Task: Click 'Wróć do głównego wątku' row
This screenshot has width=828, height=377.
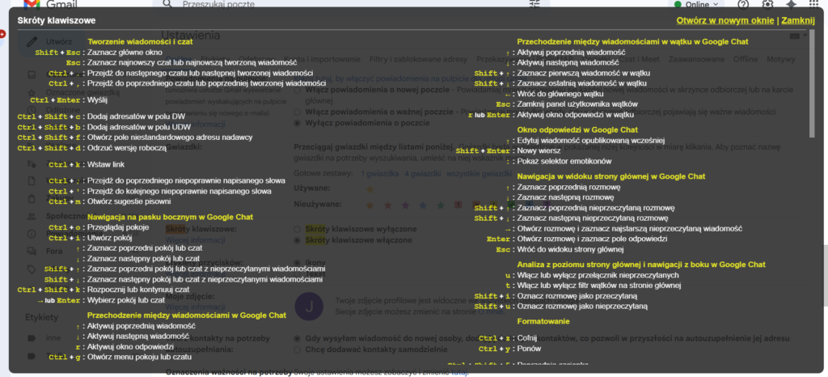Action: tap(560, 94)
